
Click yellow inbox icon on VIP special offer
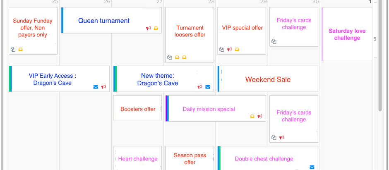[x=237, y=49]
